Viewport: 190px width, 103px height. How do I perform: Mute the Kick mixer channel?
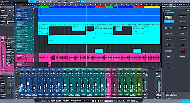tap(21, 75)
